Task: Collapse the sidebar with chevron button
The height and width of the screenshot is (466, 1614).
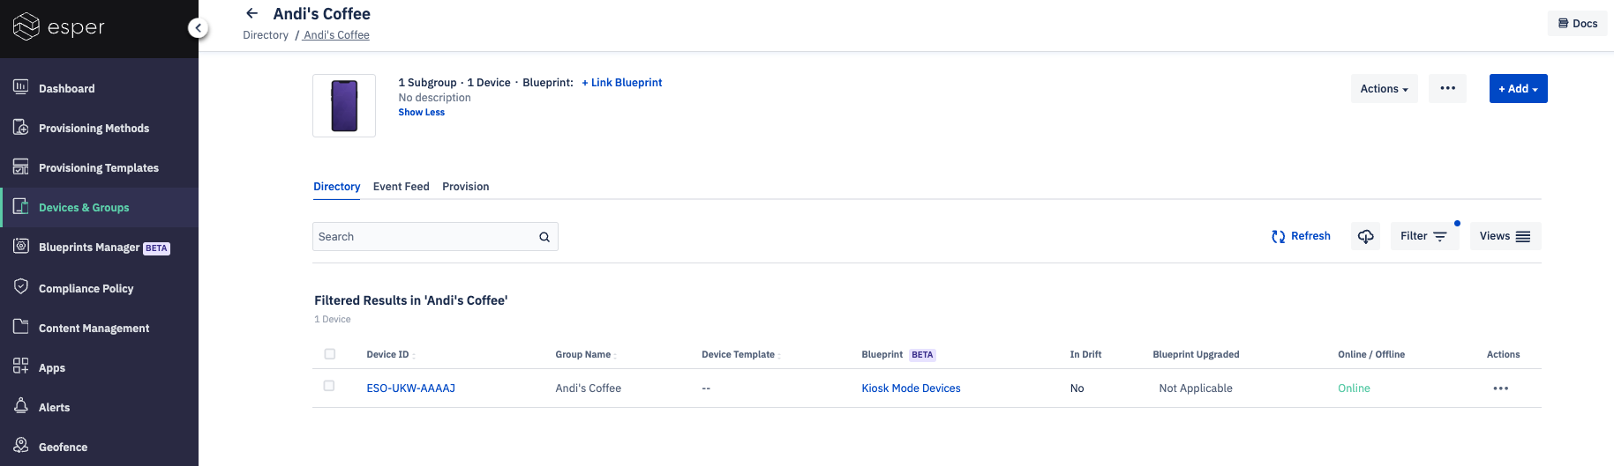Action: pos(199,28)
